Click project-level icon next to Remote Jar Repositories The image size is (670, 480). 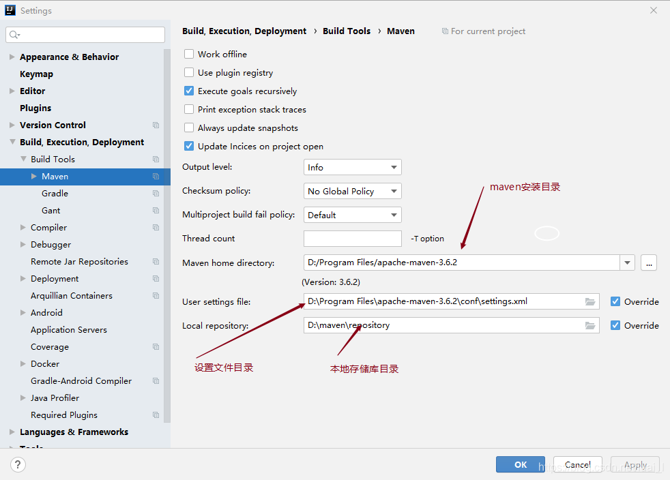(x=156, y=262)
